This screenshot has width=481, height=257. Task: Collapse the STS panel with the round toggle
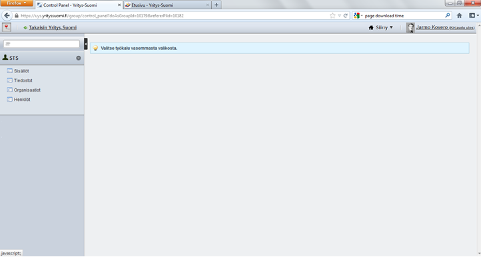coord(79,58)
